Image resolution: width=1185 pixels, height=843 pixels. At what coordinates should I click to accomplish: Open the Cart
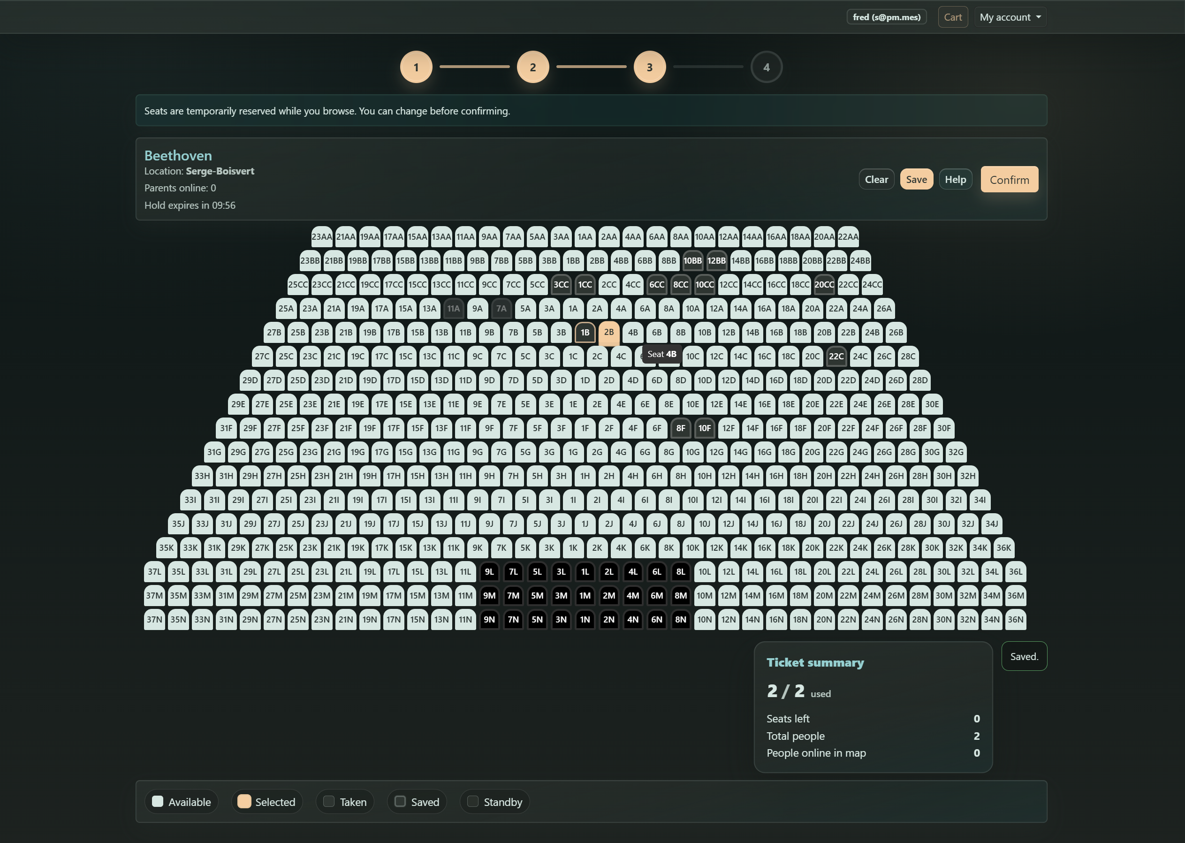click(x=952, y=17)
